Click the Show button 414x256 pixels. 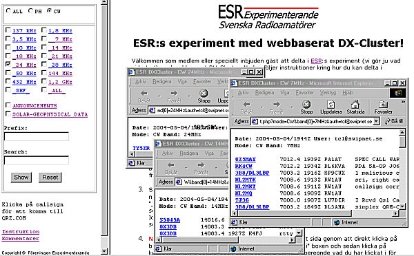(x=21, y=178)
